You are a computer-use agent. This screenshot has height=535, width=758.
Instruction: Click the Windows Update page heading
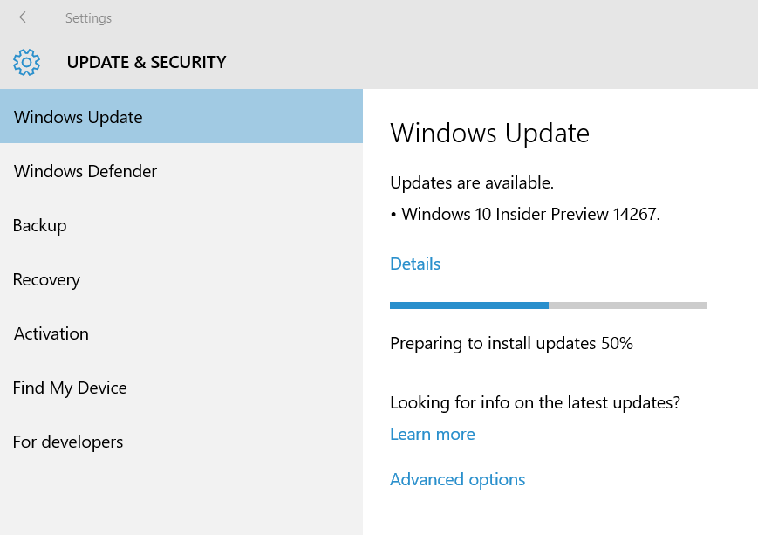pyautogui.click(x=489, y=133)
